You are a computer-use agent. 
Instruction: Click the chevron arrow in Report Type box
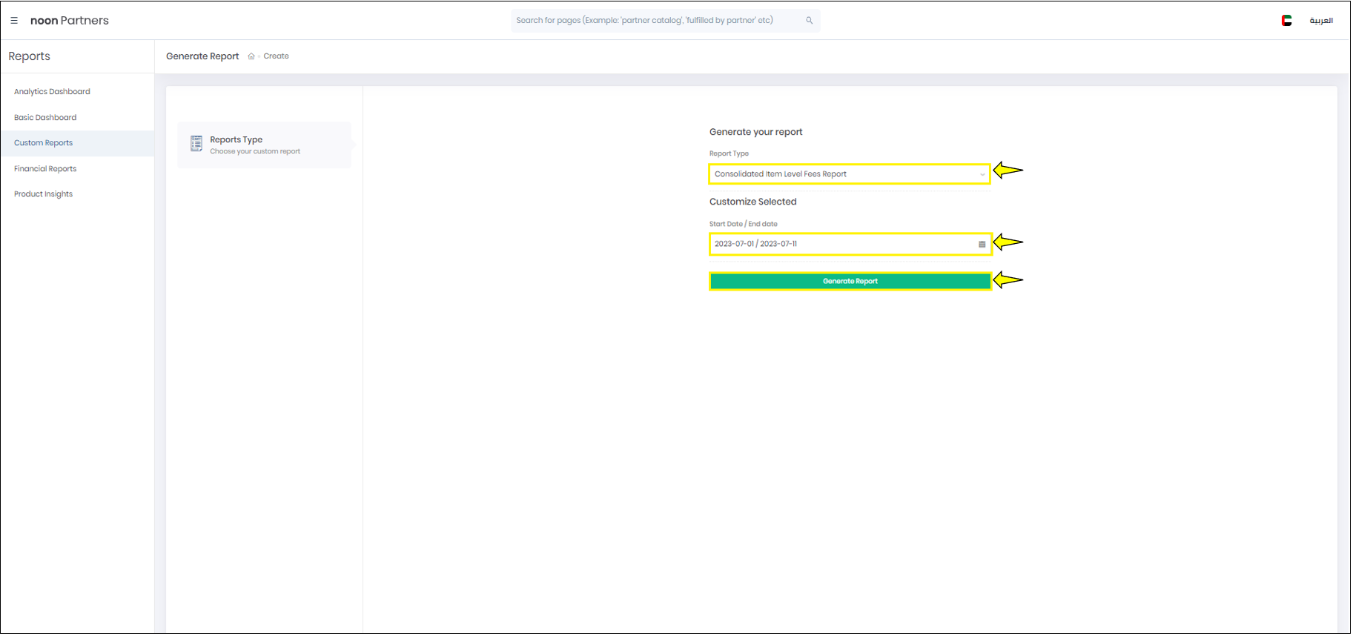[x=982, y=175]
